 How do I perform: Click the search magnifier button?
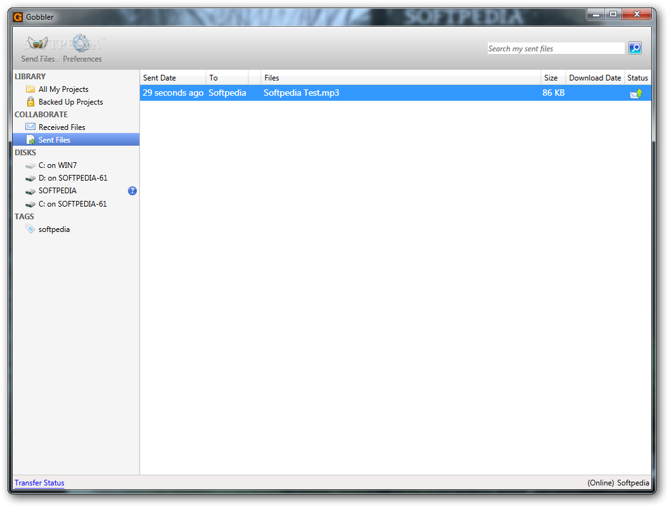pyautogui.click(x=635, y=48)
